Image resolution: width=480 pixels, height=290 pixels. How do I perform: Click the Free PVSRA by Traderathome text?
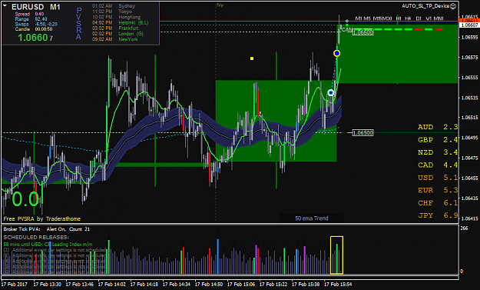point(42,219)
